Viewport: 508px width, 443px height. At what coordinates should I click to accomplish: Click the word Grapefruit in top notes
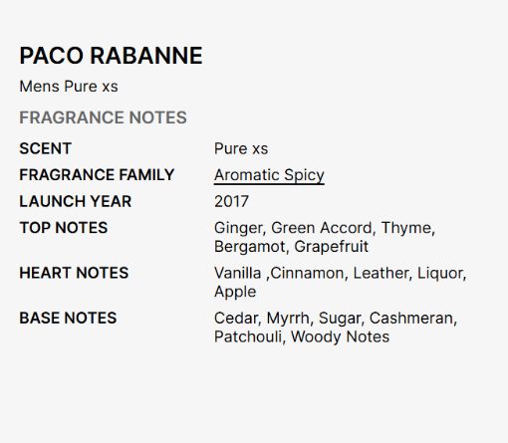(332, 247)
